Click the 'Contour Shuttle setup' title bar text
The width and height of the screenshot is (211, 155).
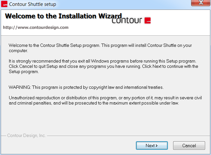[x=33, y=4]
